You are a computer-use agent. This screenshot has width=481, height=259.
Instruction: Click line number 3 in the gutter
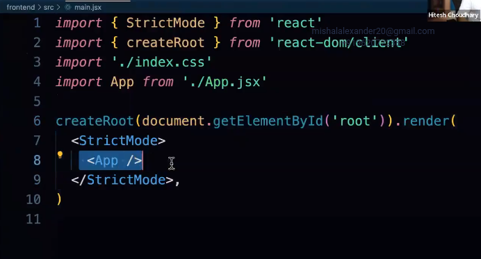coord(37,62)
